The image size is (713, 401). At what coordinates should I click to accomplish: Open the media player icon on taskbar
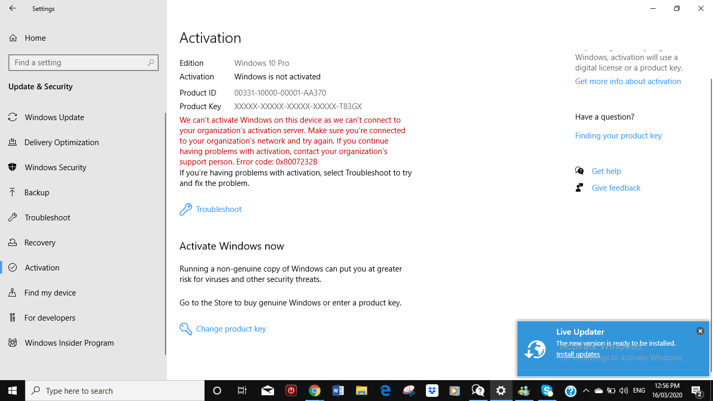click(454, 391)
